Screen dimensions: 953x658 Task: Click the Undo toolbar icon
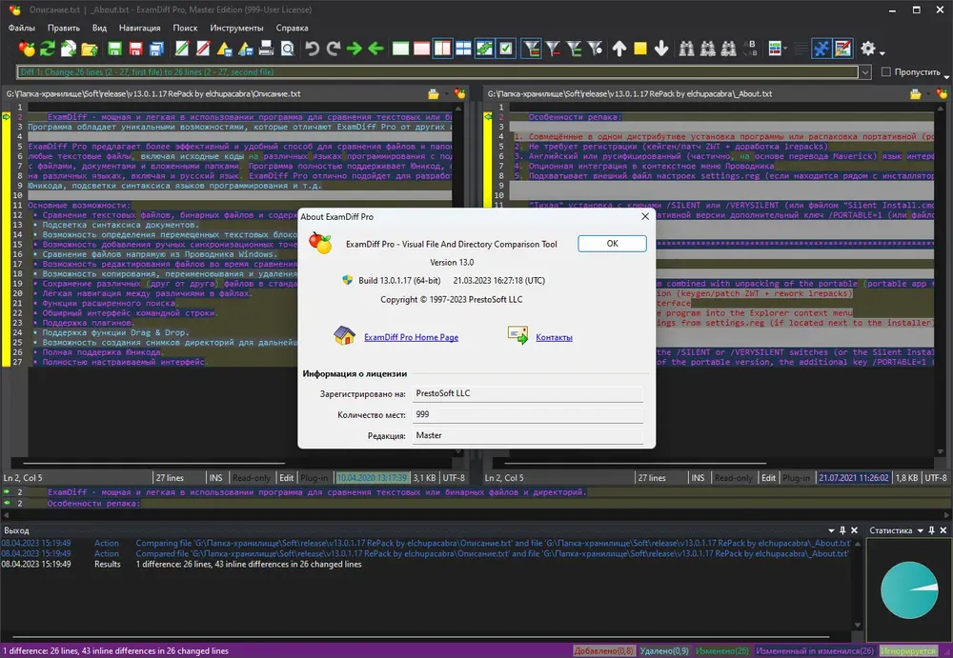(312, 49)
